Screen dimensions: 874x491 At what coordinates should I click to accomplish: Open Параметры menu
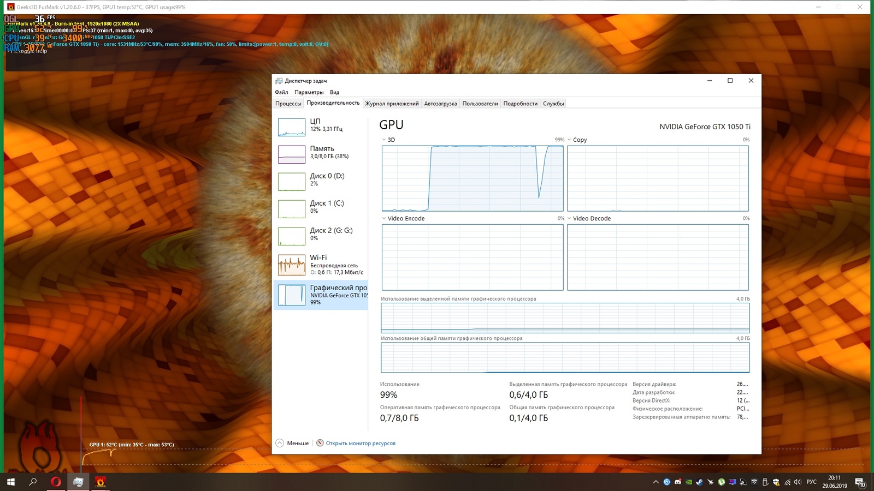pos(309,92)
